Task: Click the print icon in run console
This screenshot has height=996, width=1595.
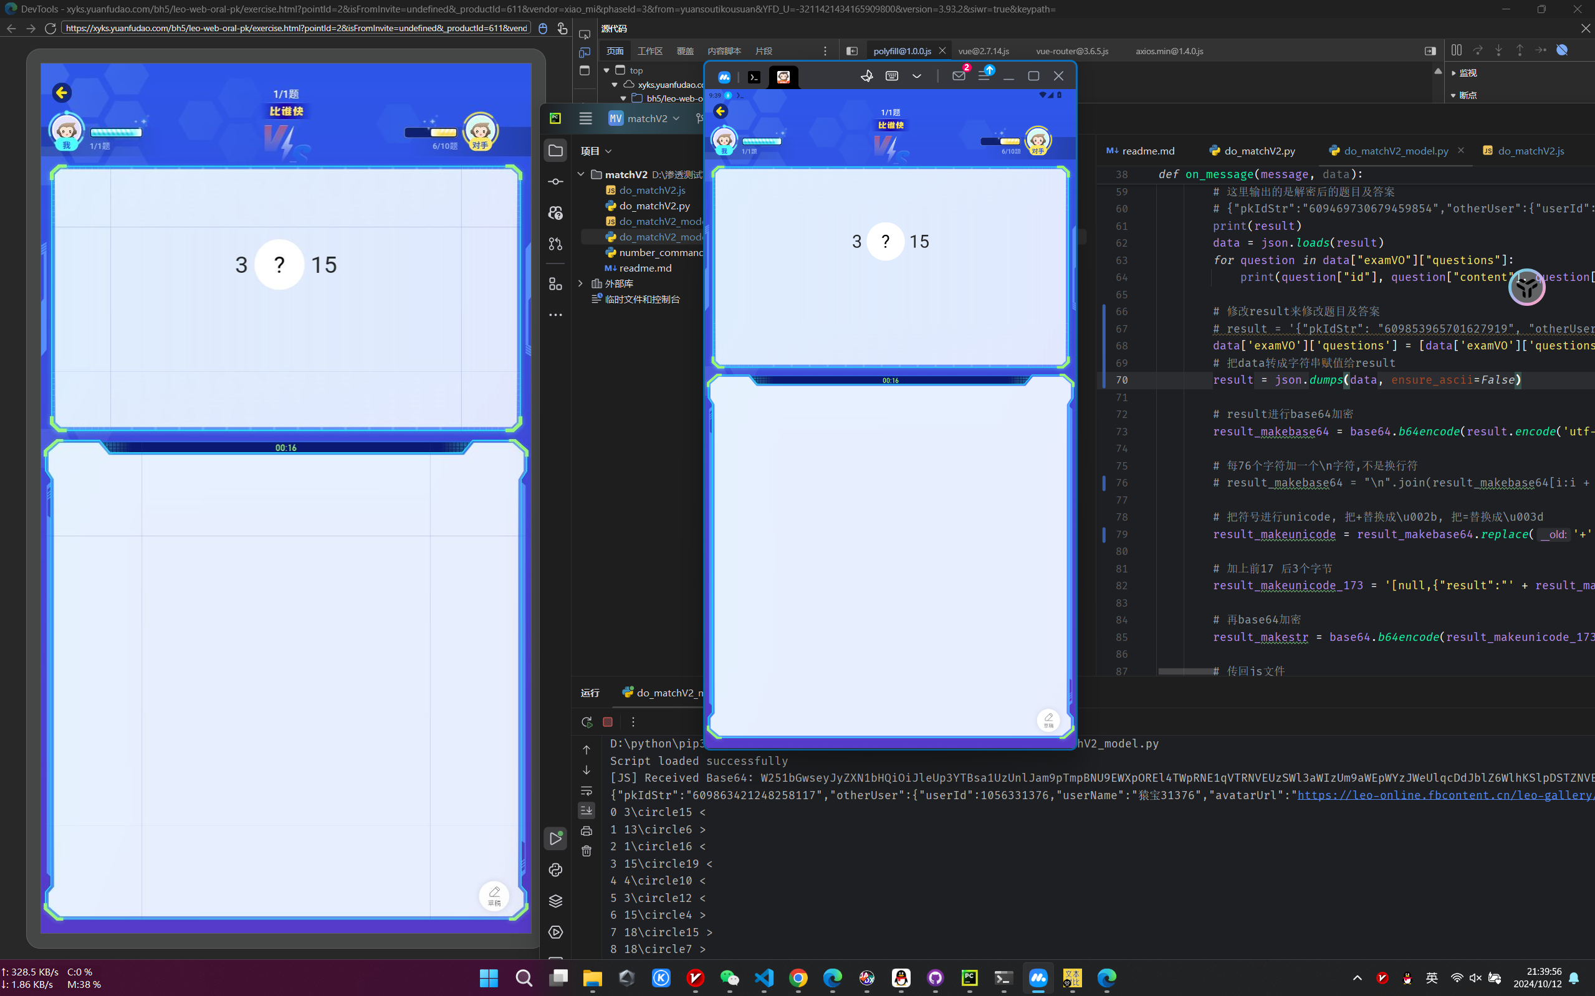Action: (587, 831)
